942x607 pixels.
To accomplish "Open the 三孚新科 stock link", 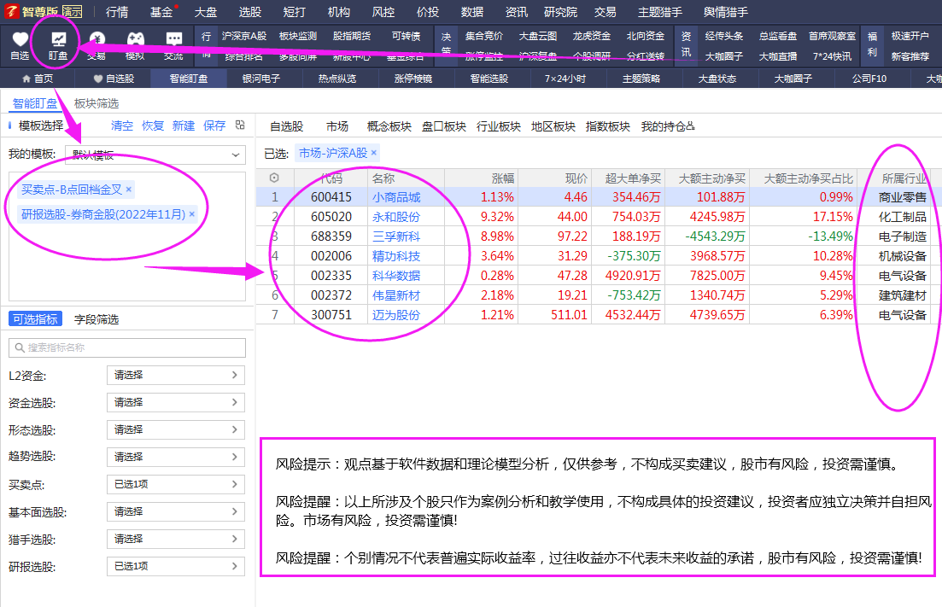I will click(396, 236).
